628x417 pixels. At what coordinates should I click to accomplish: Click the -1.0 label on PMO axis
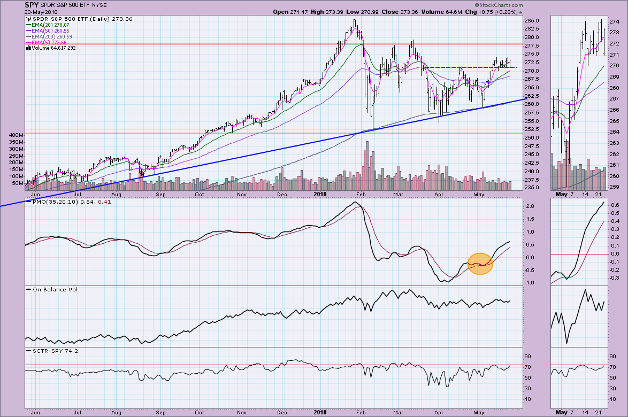[529, 282]
